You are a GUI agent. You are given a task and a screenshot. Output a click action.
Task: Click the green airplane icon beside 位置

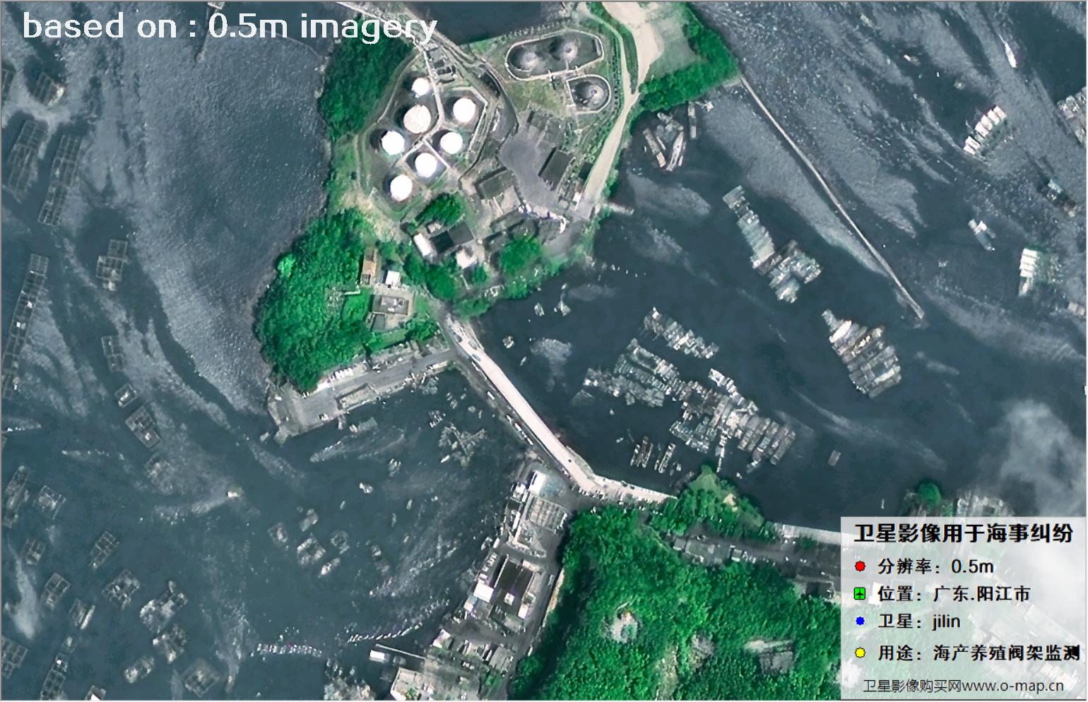tap(860, 594)
